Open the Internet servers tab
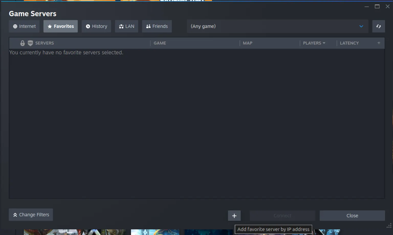Image resolution: width=393 pixels, height=235 pixels. pyautogui.click(x=24, y=26)
